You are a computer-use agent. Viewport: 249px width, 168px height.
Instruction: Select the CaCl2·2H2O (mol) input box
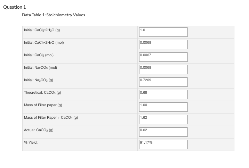pyautogui.click(x=163, y=44)
